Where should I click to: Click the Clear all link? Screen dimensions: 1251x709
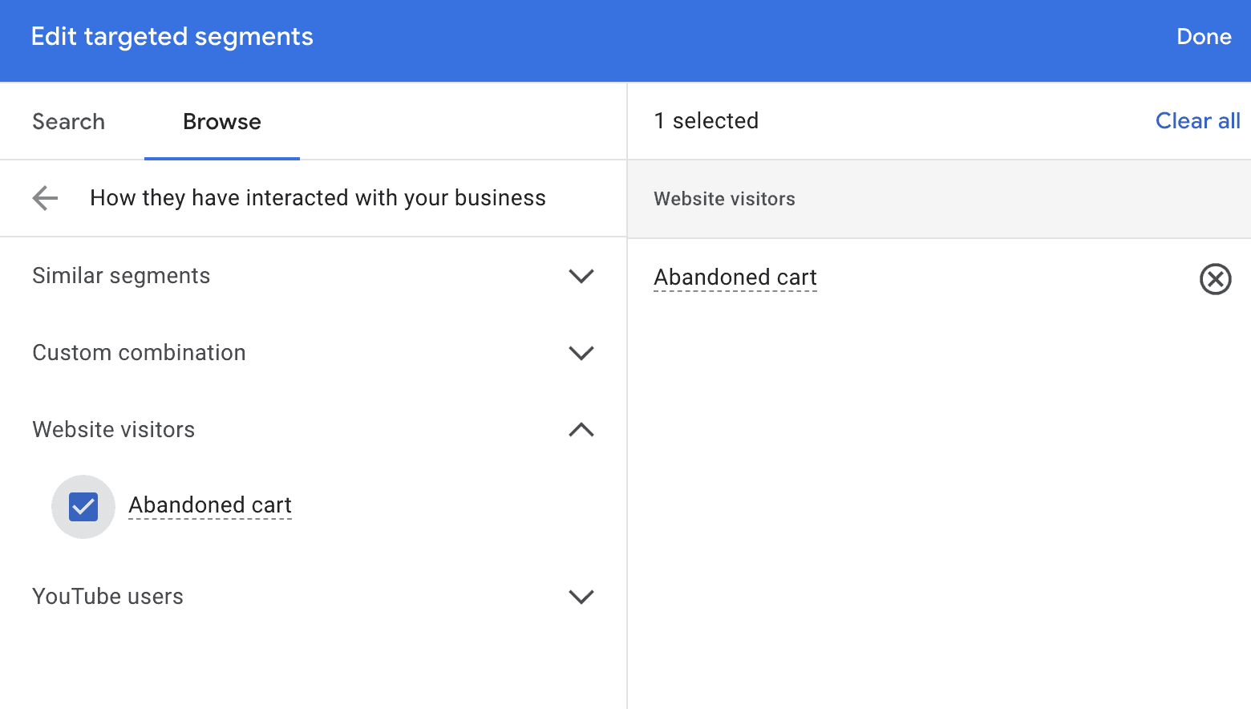tap(1197, 121)
